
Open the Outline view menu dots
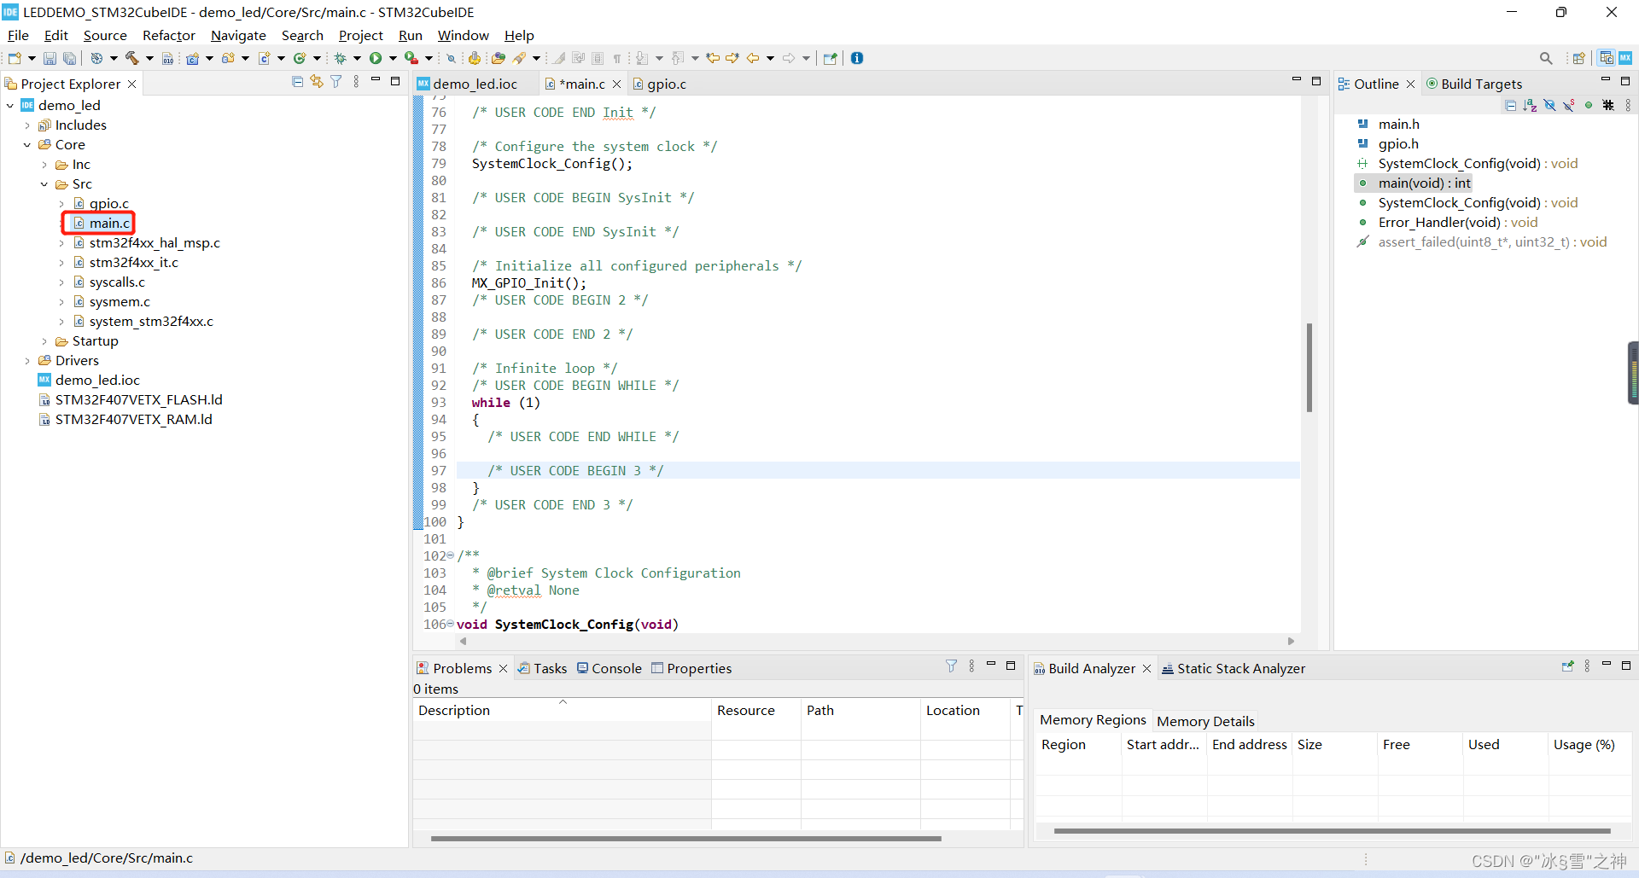click(x=1628, y=105)
